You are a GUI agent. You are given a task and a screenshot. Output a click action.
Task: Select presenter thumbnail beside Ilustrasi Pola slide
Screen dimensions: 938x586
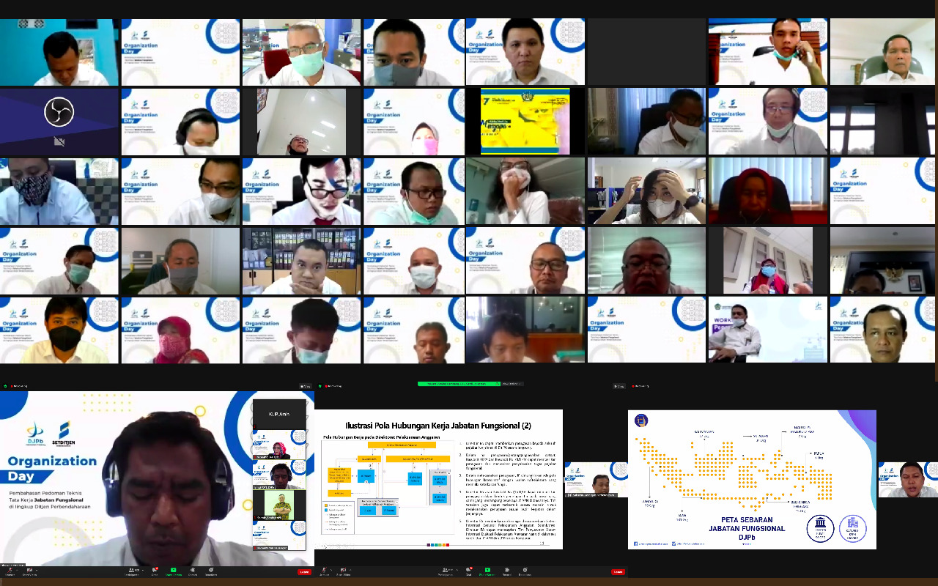(596, 480)
